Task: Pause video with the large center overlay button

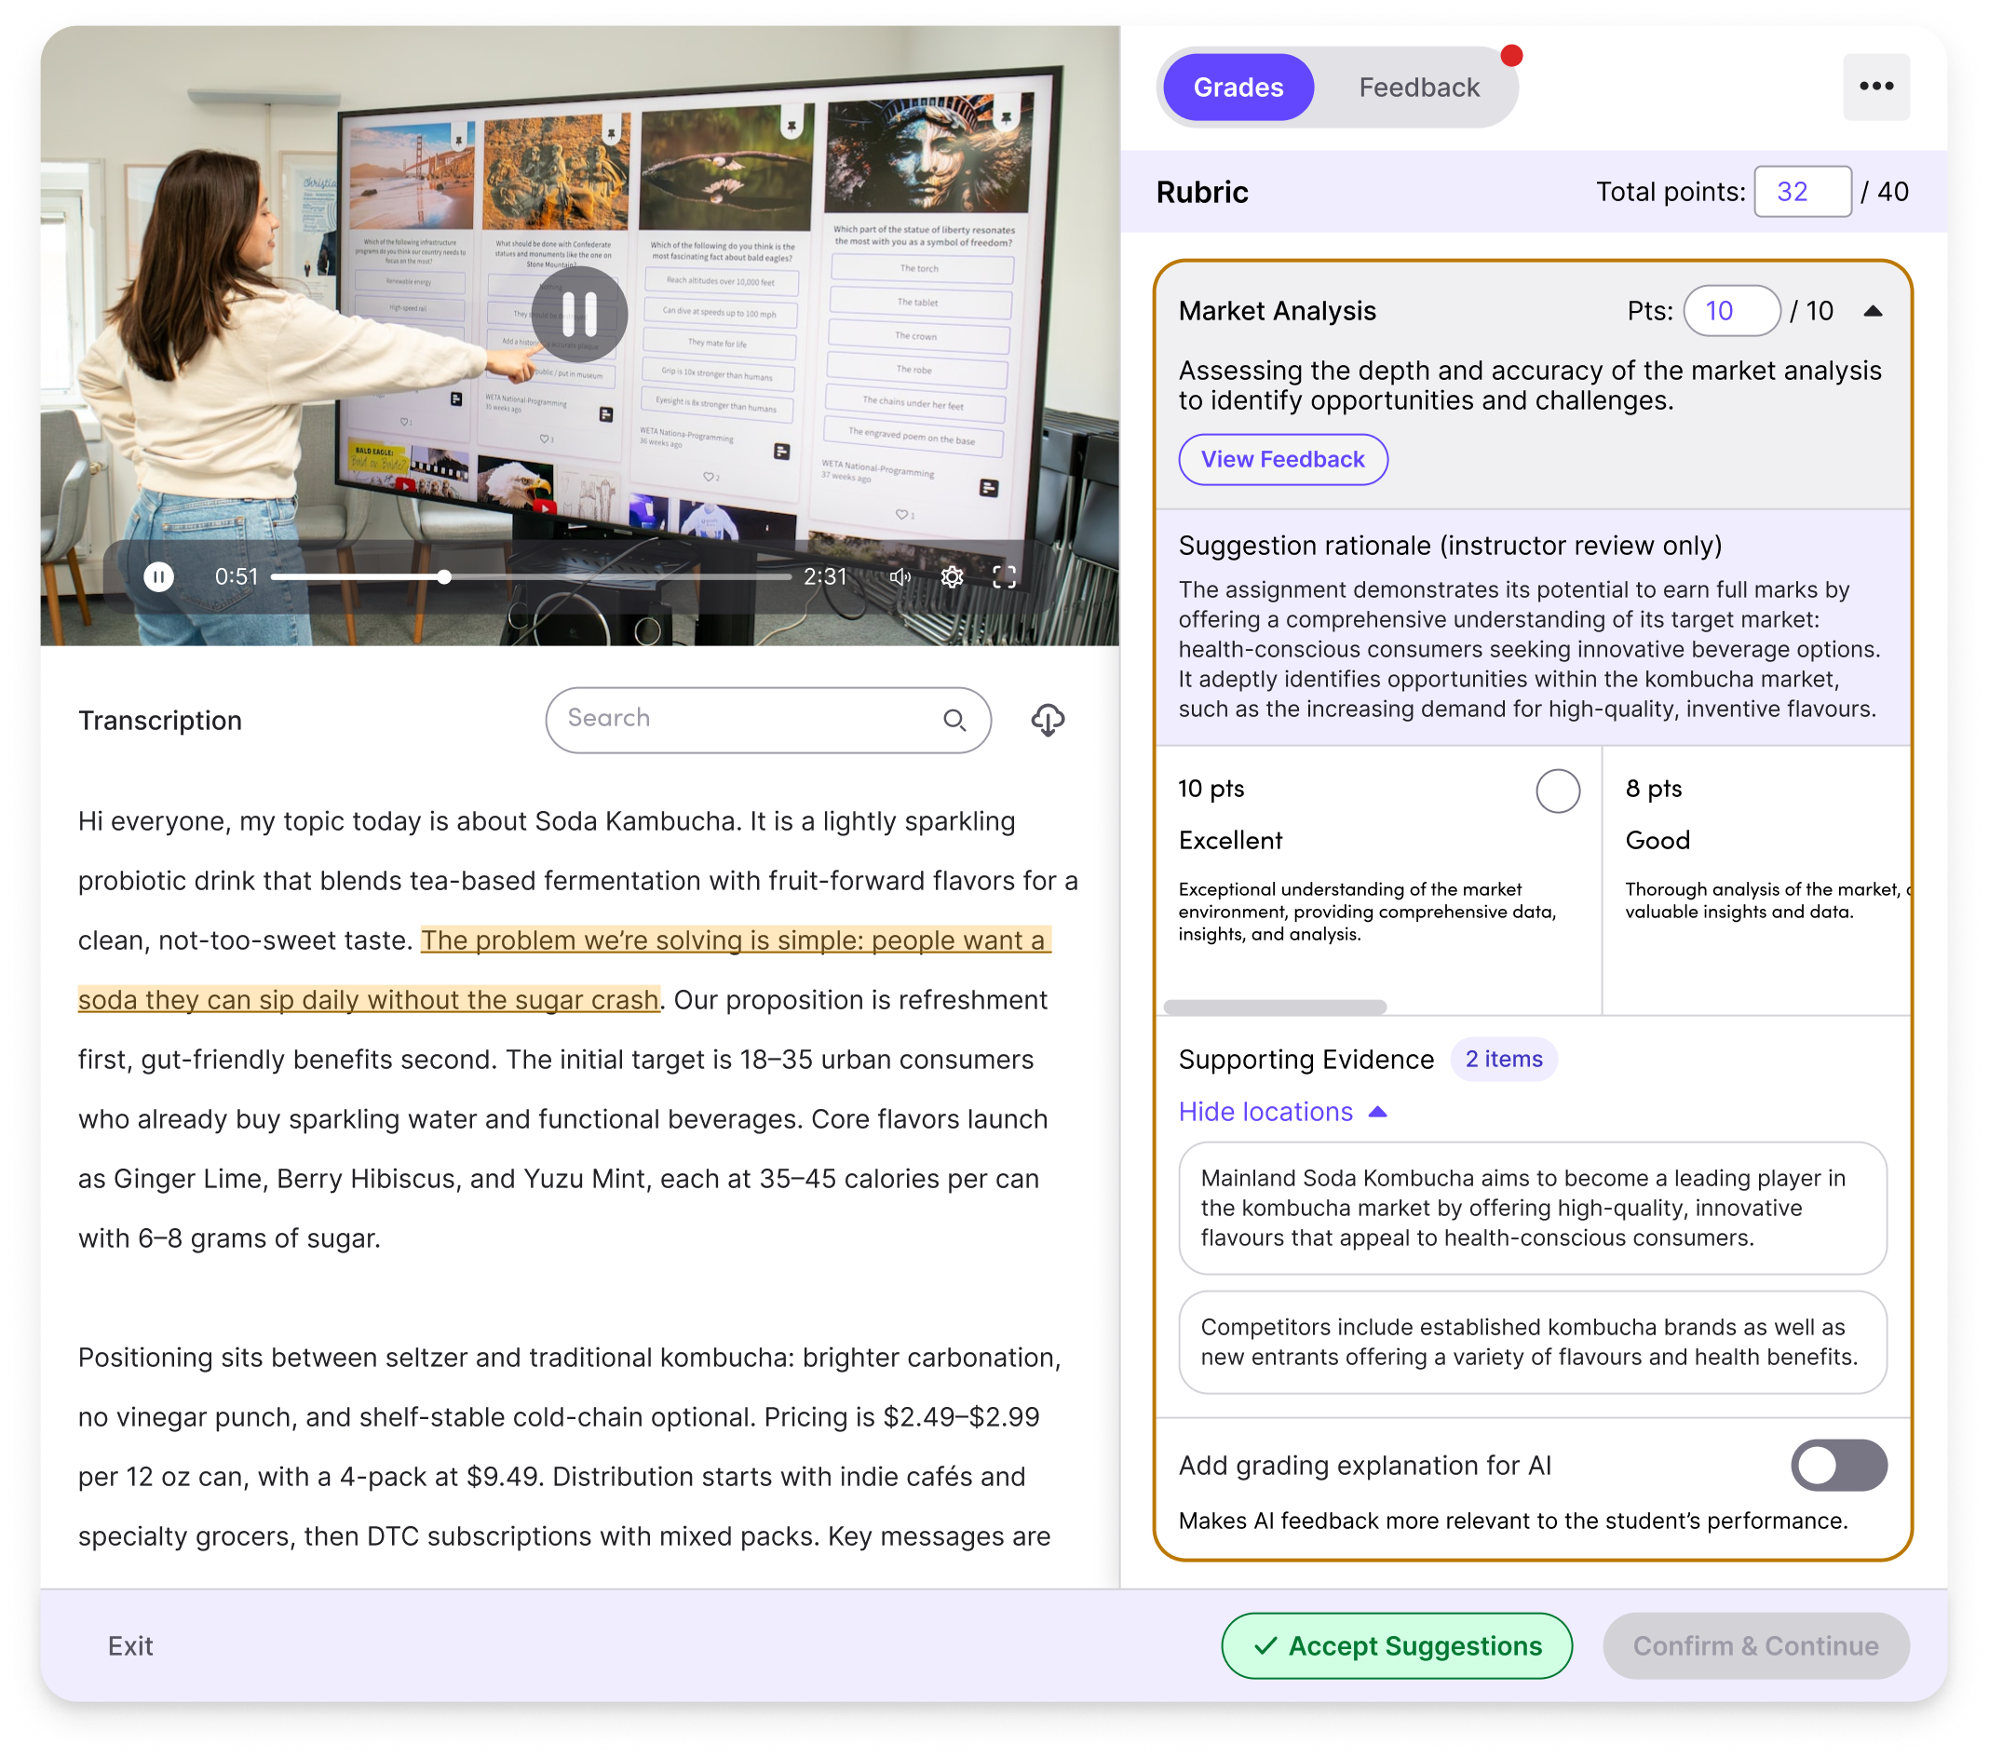Action: 579,313
